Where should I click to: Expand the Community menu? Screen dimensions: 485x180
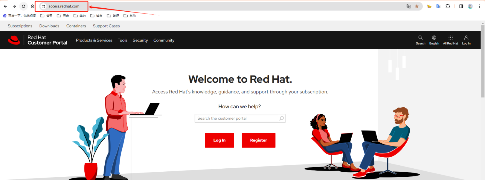[164, 40]
